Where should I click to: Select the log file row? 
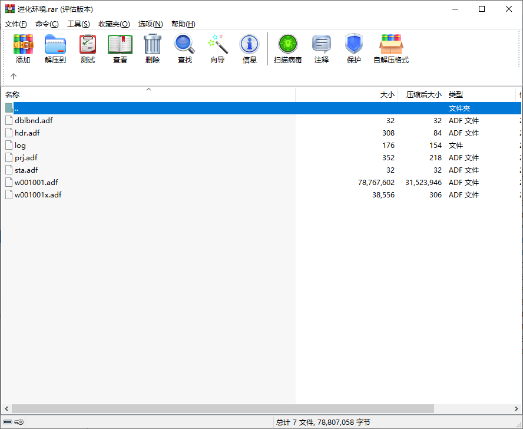tap(261, 145)
